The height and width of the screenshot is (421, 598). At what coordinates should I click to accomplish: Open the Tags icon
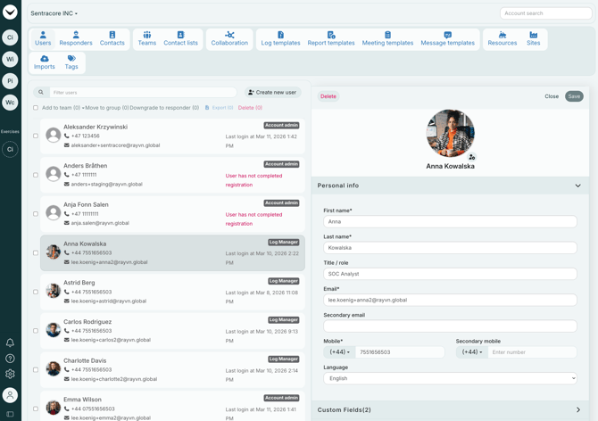(71, 59)
